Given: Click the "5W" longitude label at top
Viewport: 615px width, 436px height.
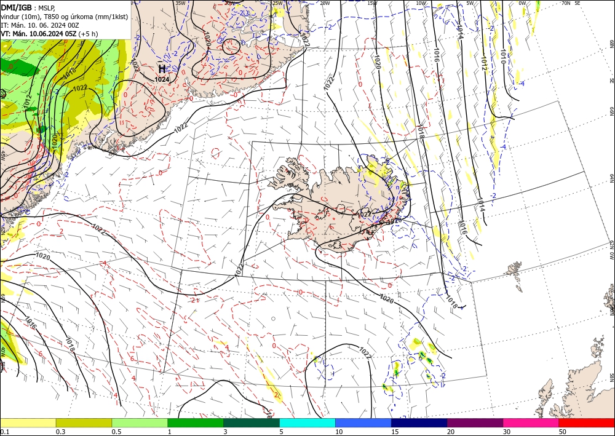Looking at the screenshot, I should [470, 3].
